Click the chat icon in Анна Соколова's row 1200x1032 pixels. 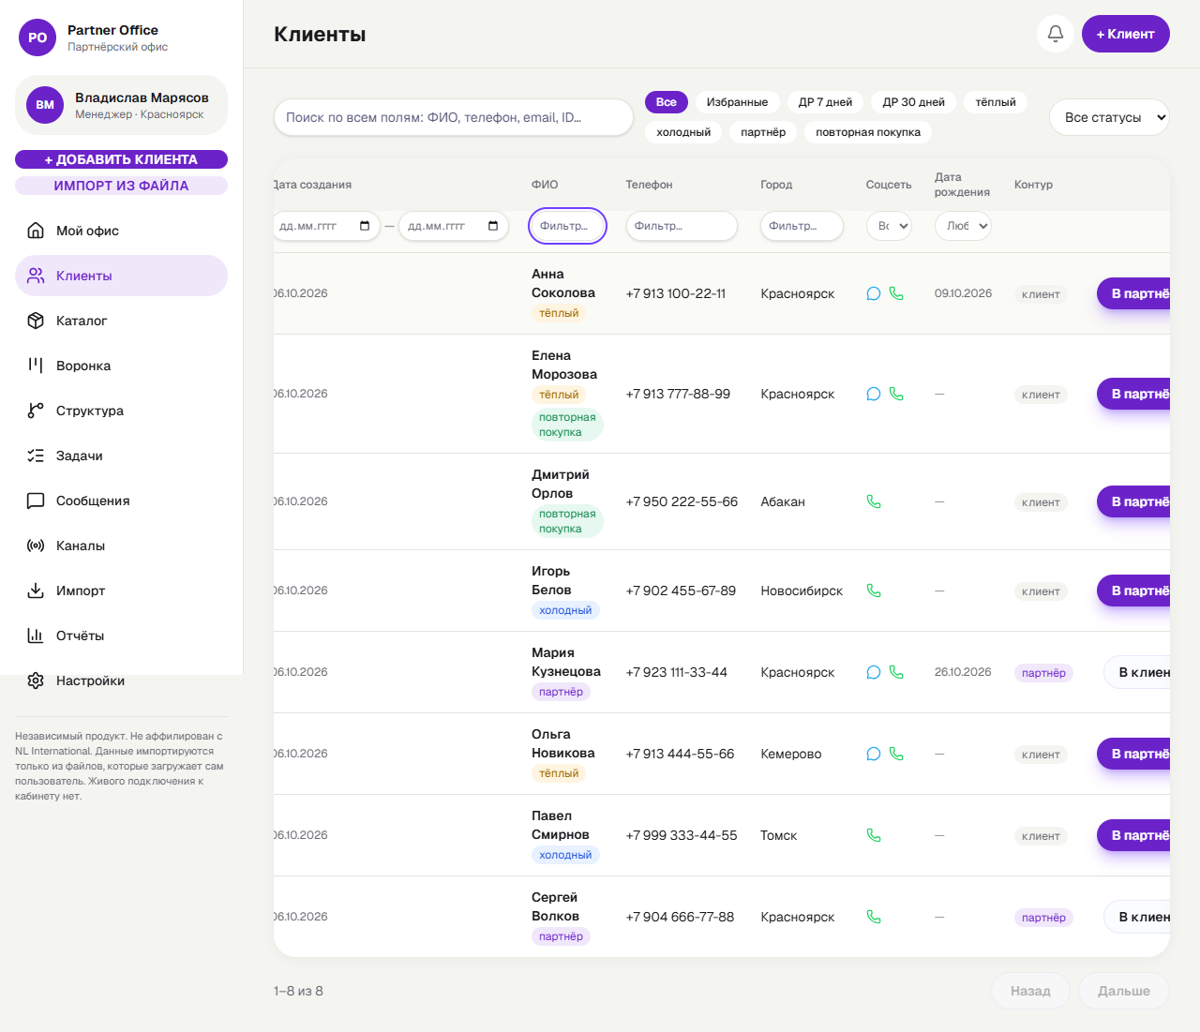[874, 293]
